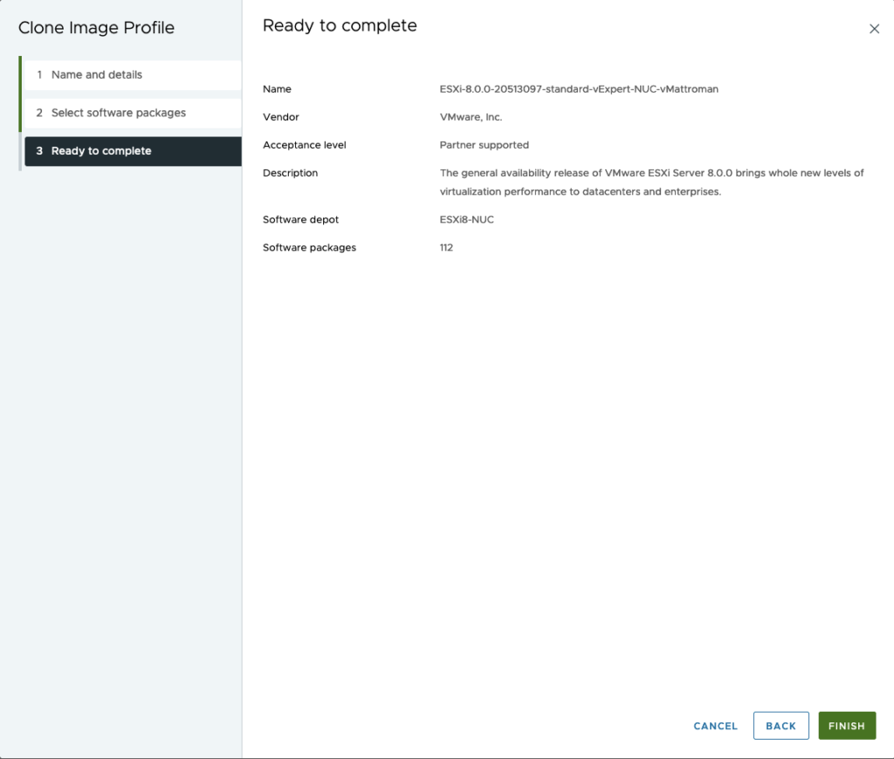This screenshot has height=759, width=894.
Task: Click the Acceptance level field label
Action: pos(305,145)
